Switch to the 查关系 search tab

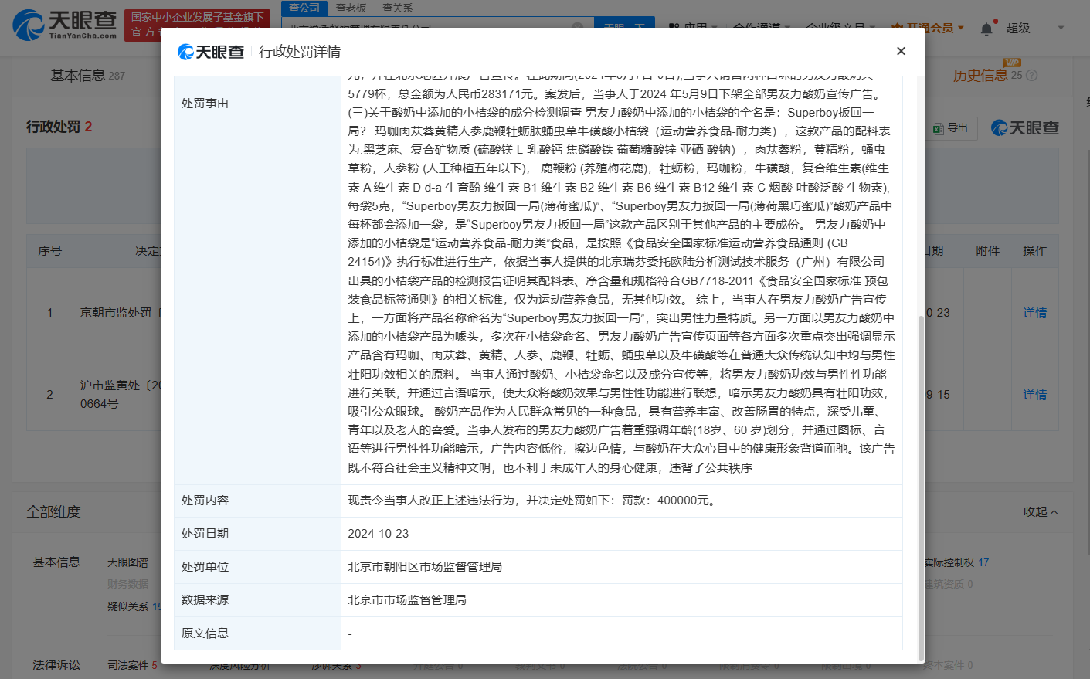397,8
